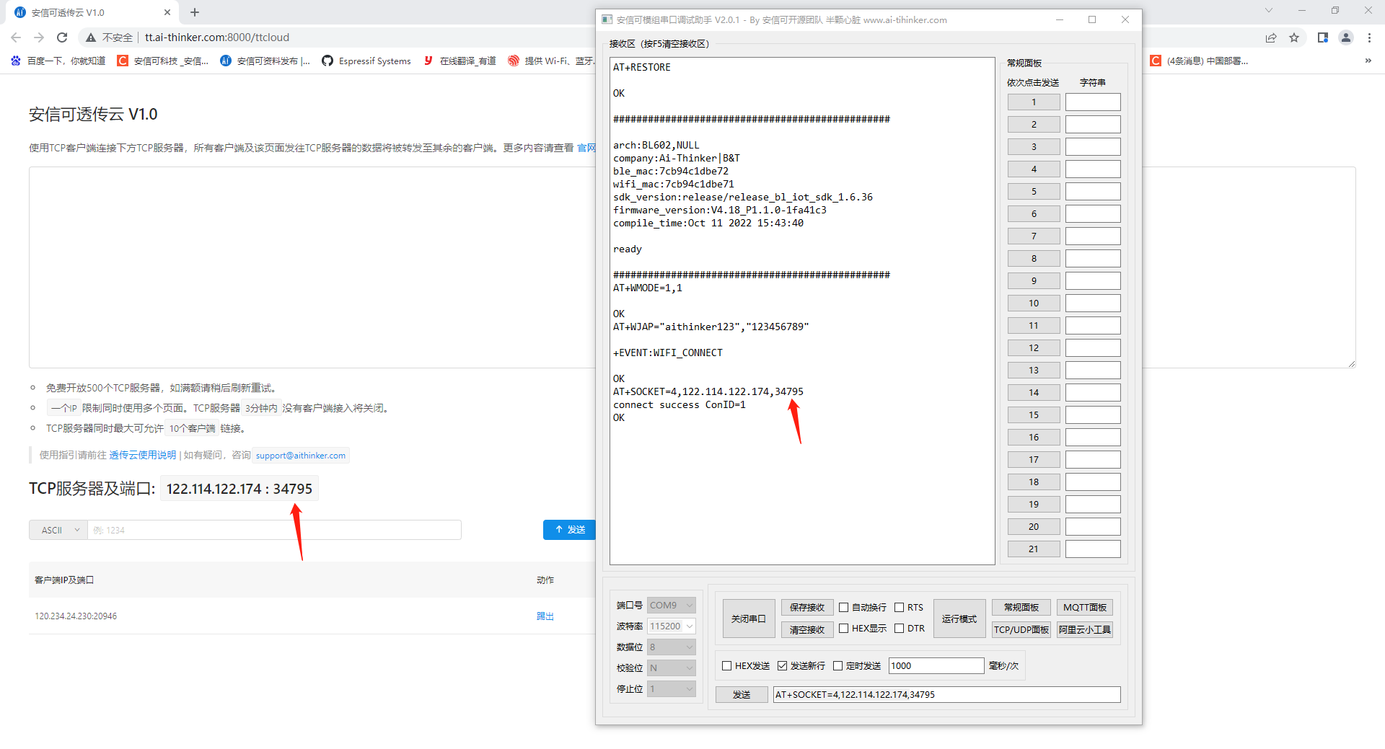Screen dimensions: 1385x749
Task: Open the 校验位 dropdown
Action: (x=671, y=668)
